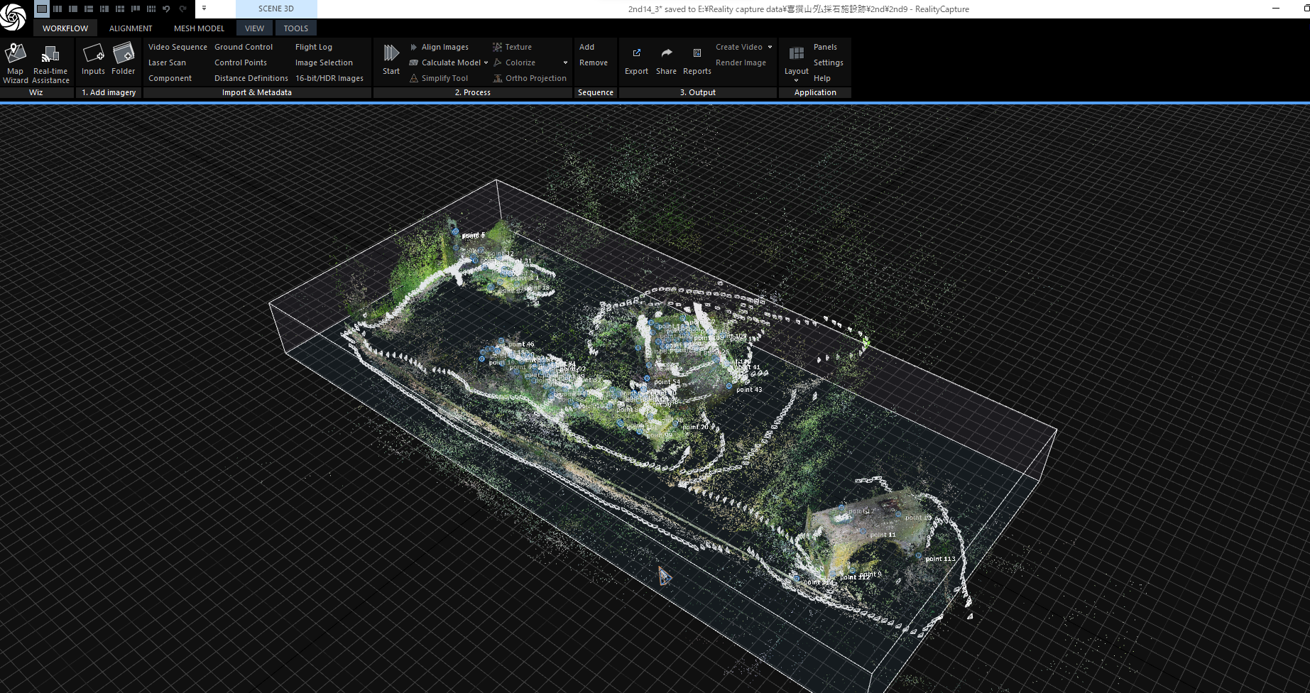Viewport: 1310px width, 693px height.
Task: Click the Start process icon
Action: coord(391,53)
